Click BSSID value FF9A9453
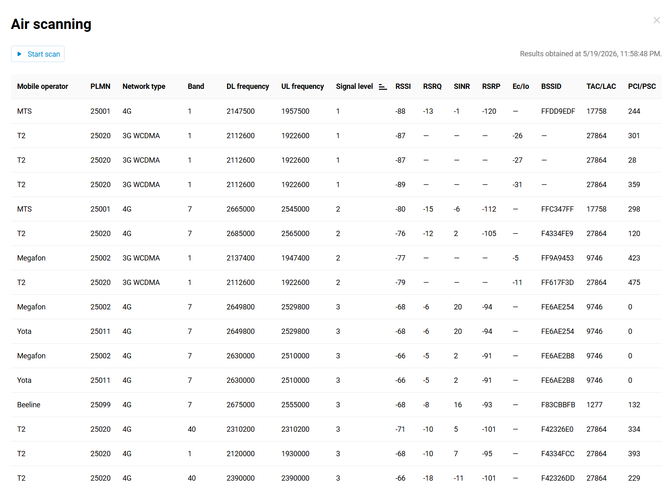The height and width of the screenshot is (488, 668). coord(557,258)
